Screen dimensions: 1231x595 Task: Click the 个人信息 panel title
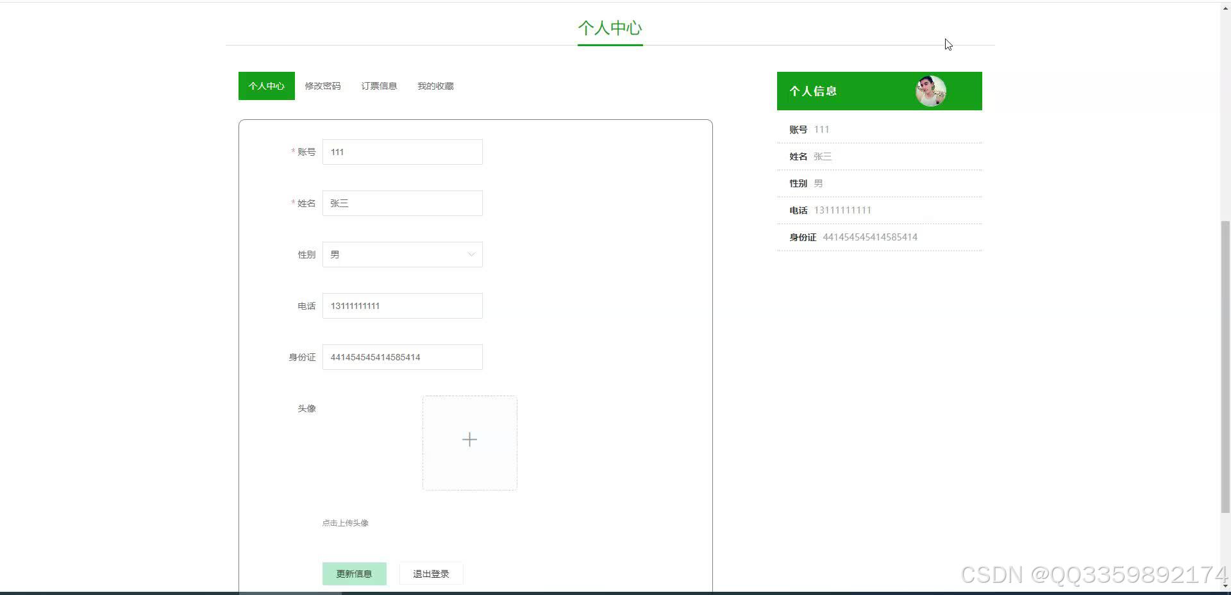pos(813,91)
